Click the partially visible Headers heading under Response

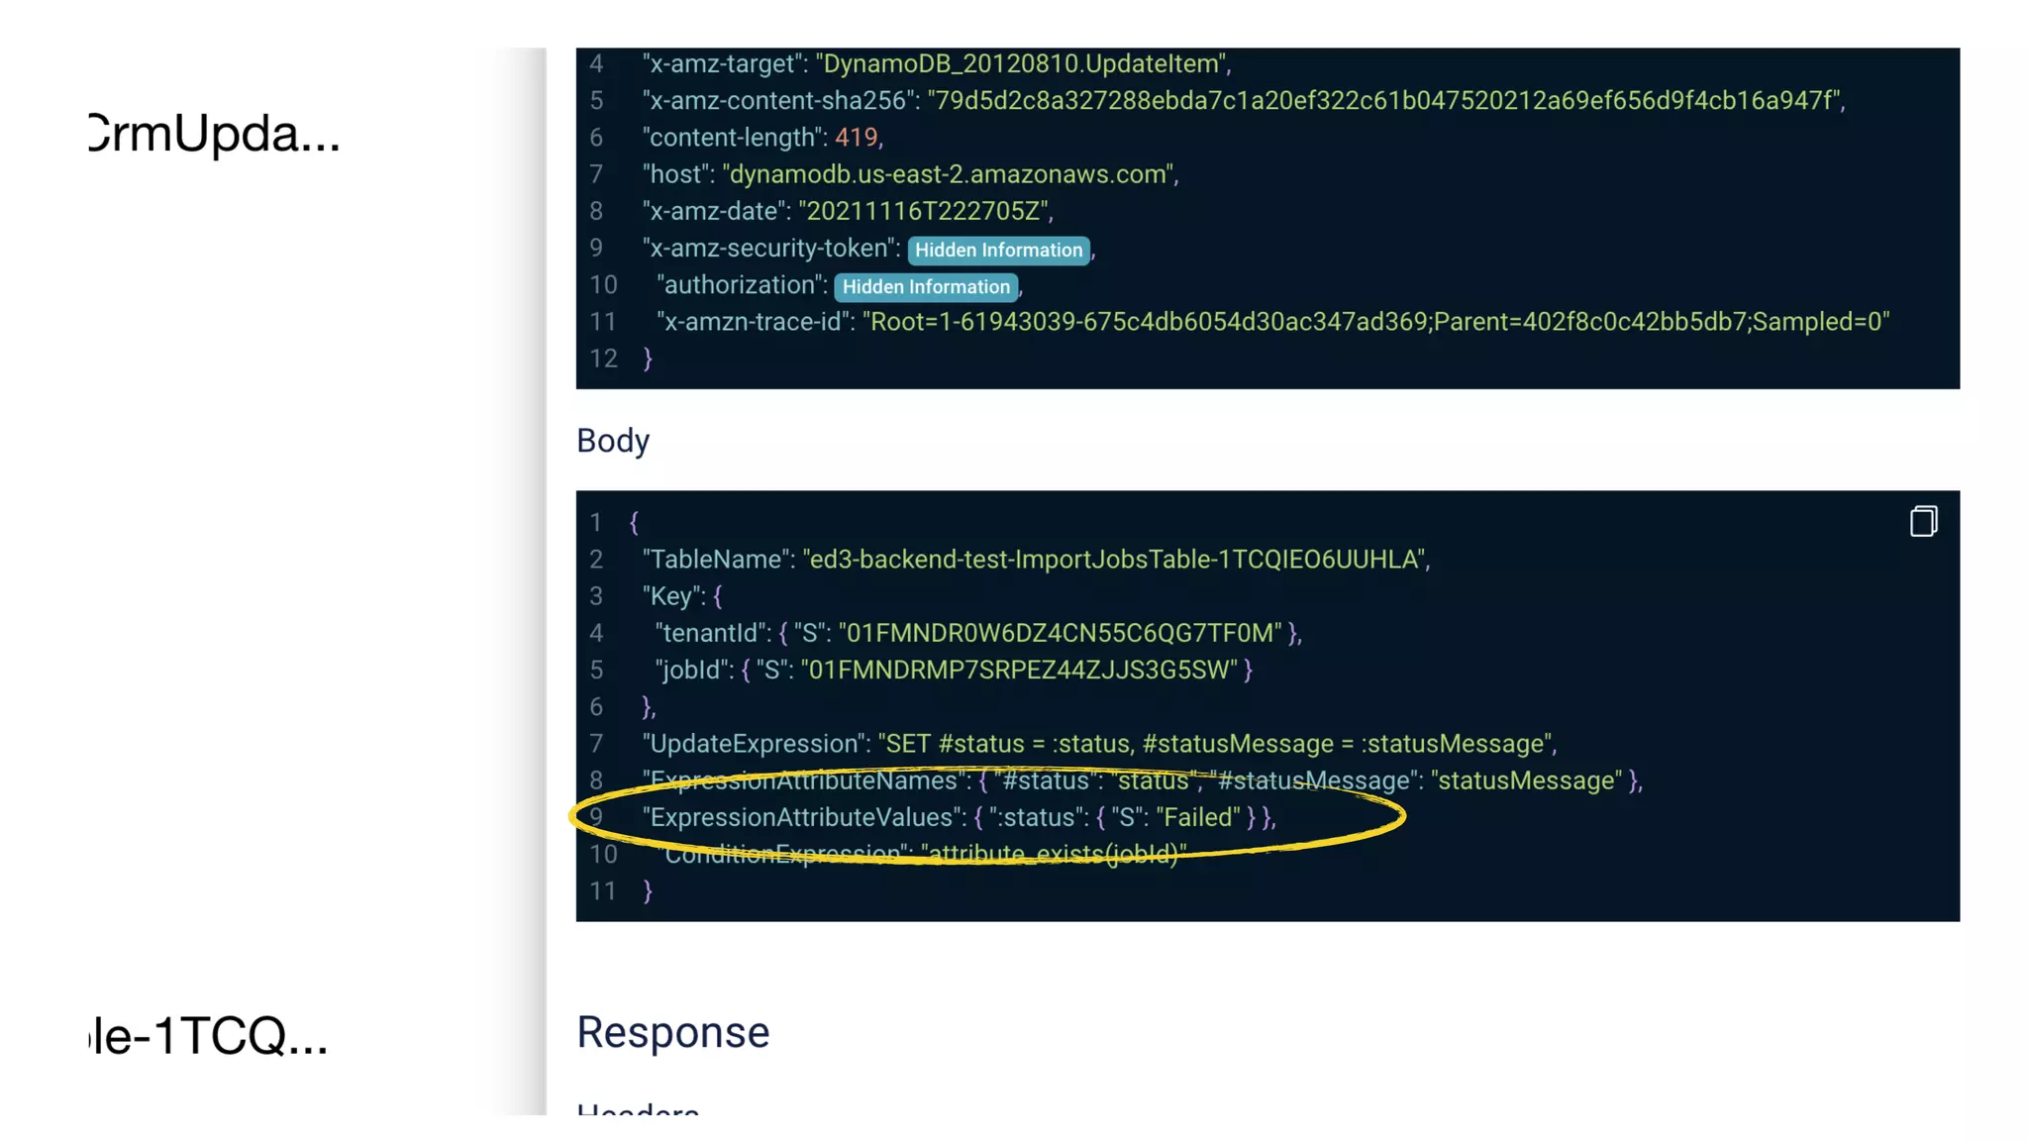[x=638, y=1109]
